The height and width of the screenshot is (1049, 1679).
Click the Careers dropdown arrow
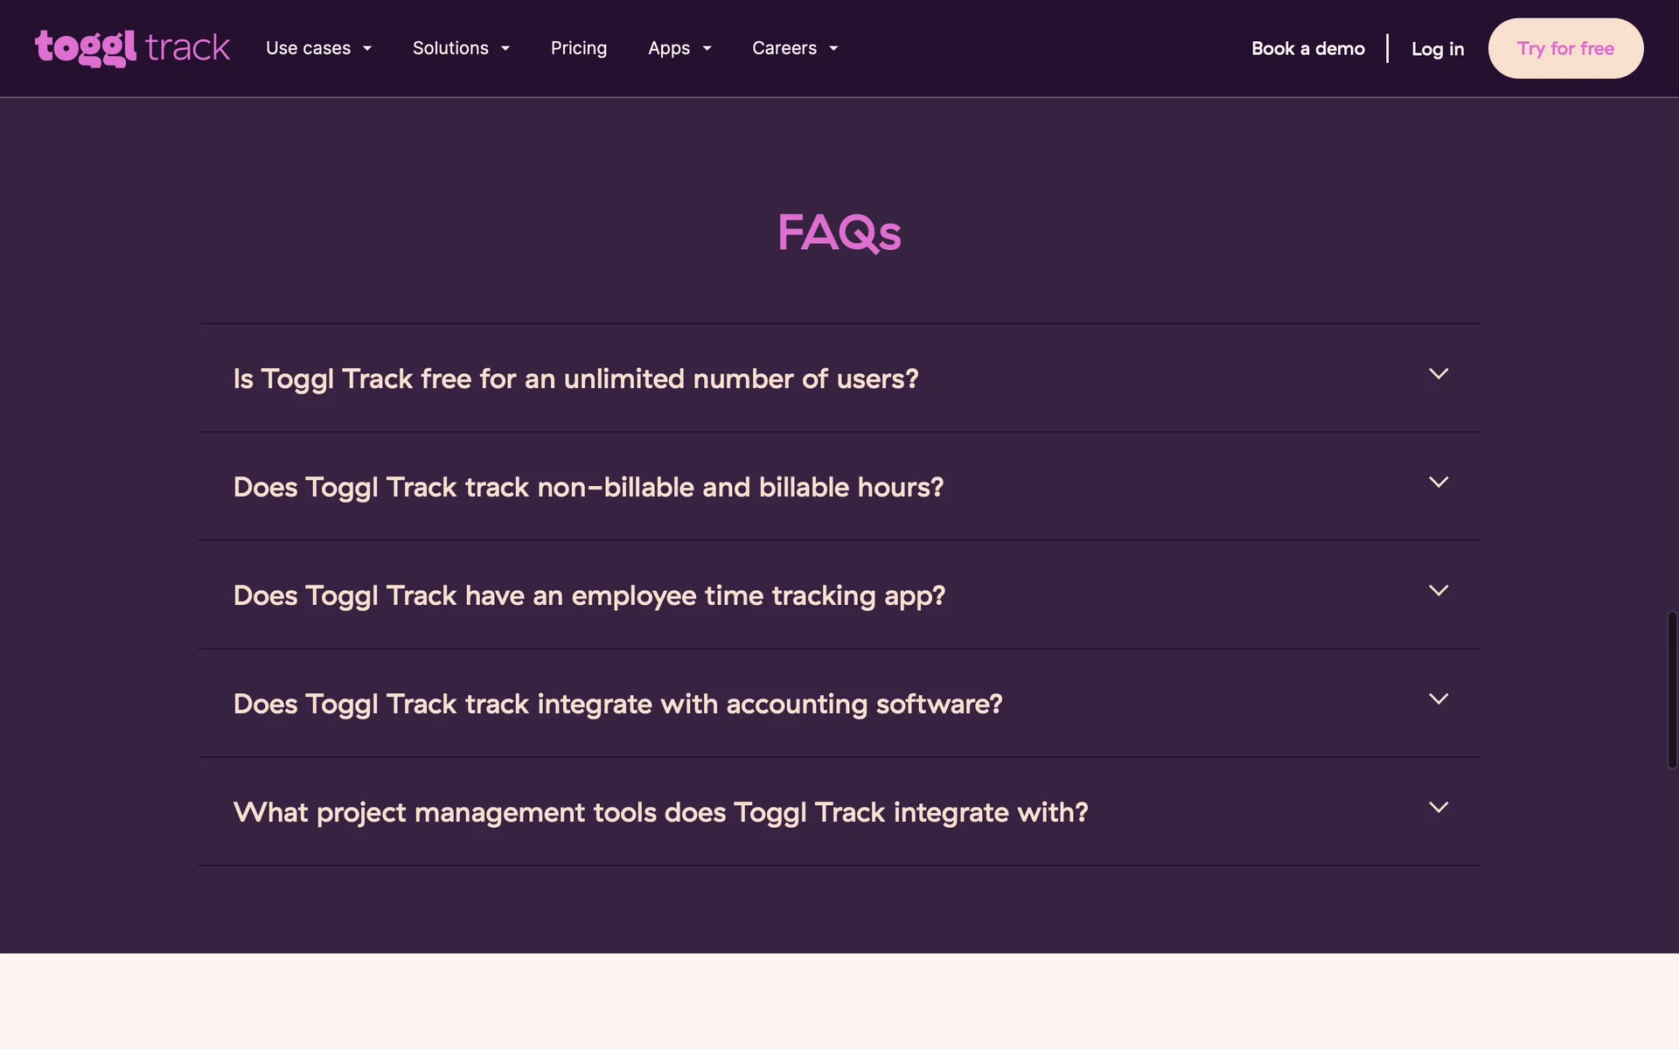pyautogui.click(x=833, y=49)
